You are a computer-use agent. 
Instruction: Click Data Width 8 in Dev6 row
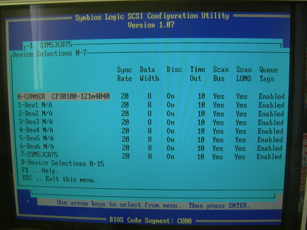150,148
